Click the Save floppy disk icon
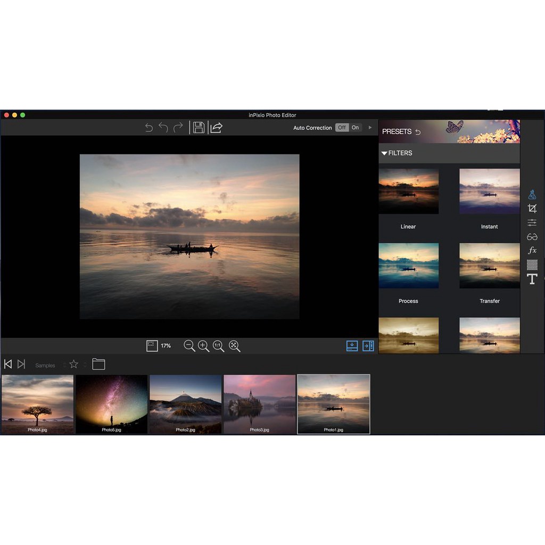This screenshot has width=545, height=545. (x=199, y=128)
